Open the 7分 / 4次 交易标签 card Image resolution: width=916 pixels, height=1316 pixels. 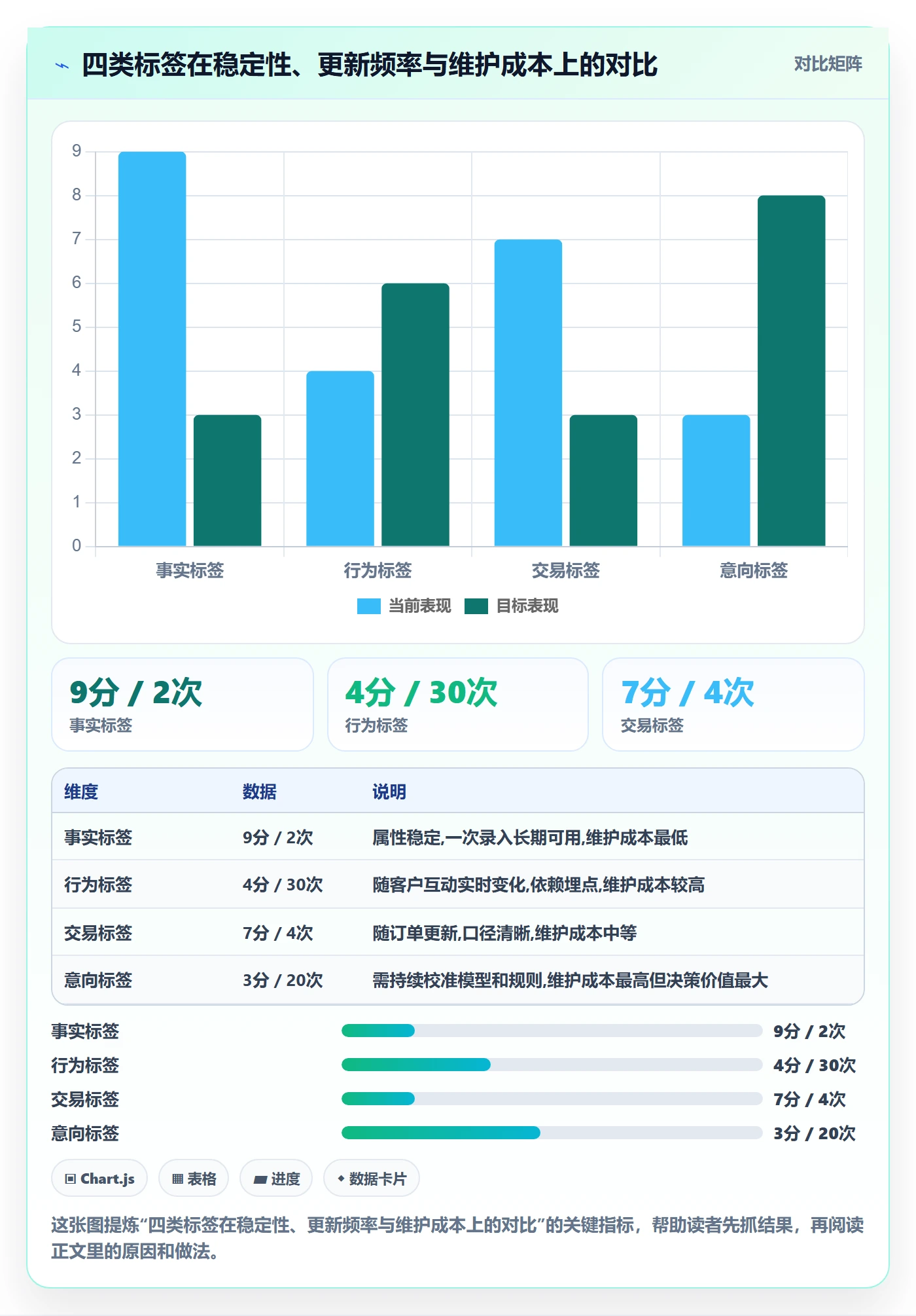click(x=733, y=704)
